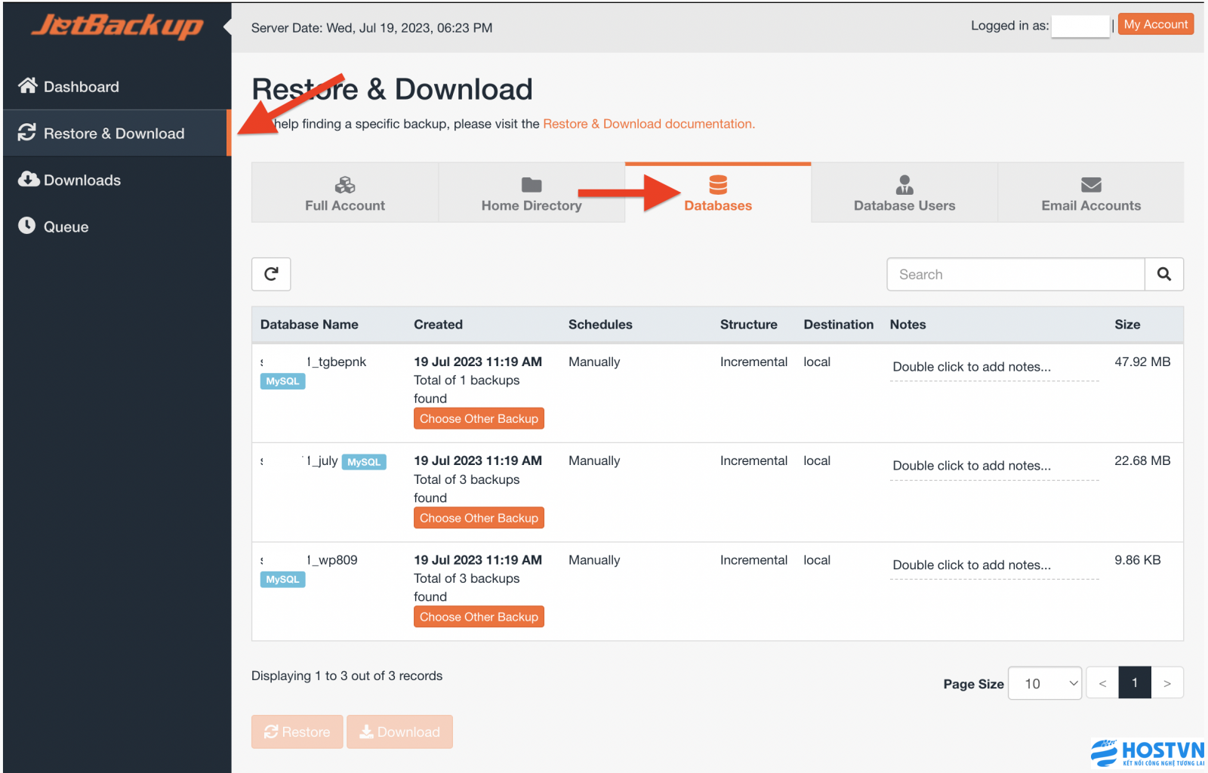Screen dimensions: 1208x773
Task: Click the 22.68 MB size value
Action: tap(1142, 460)
